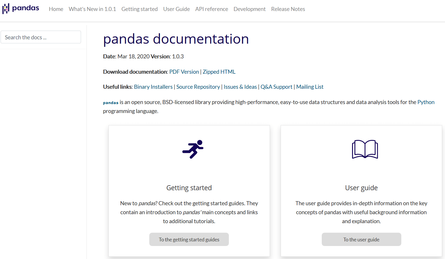Open Issues & Ideas link
The image size is (445, 259).
[240, 87]
